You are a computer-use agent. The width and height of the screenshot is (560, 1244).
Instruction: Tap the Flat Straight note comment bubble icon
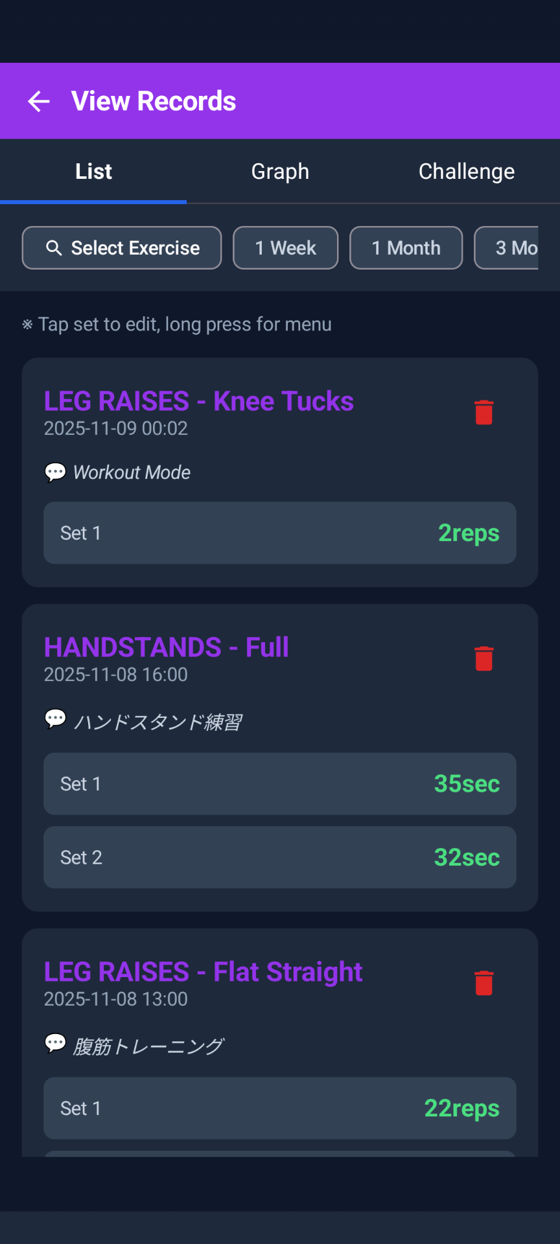pyautogui.click(x=55, y=1044)
